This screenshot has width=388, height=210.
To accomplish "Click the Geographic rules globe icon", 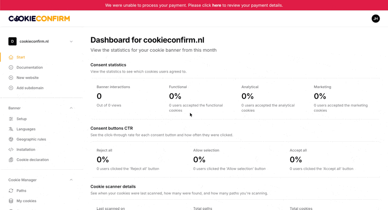I will 11,139.
